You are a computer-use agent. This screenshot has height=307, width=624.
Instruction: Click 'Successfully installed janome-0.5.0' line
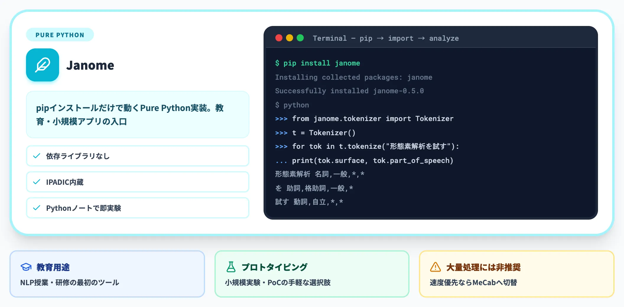click(x=350, y=91)
